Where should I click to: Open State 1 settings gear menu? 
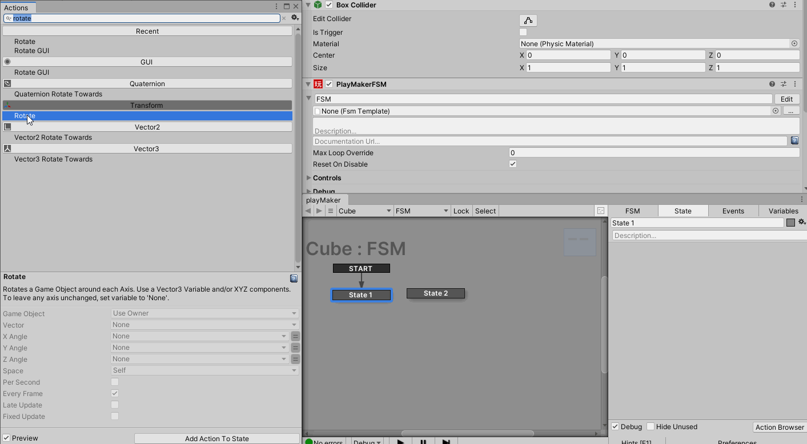(802, 222)
